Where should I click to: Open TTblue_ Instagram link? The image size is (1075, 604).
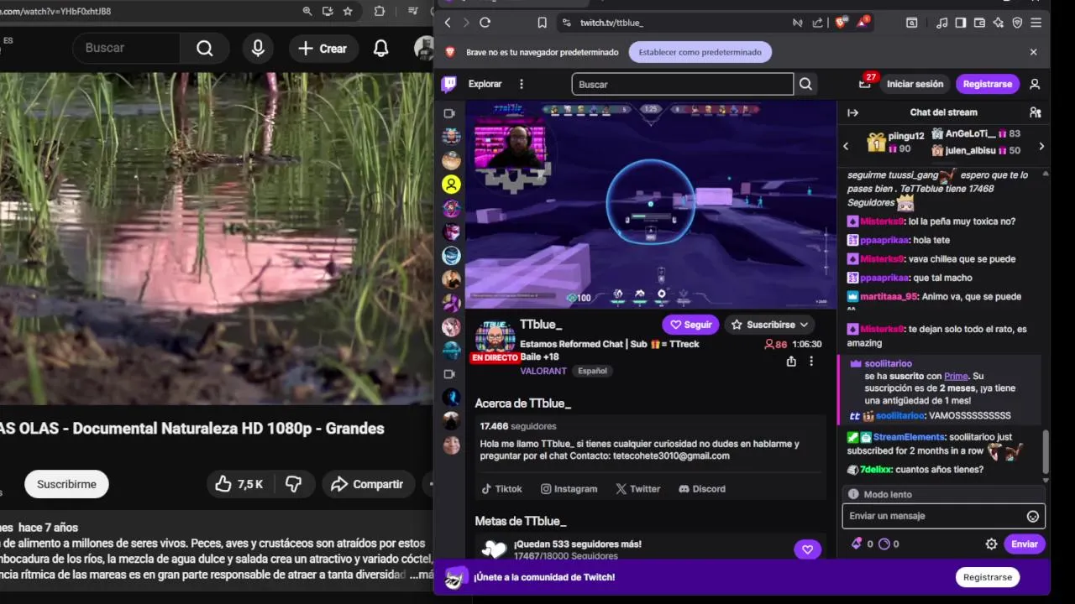tap(569, 489)
